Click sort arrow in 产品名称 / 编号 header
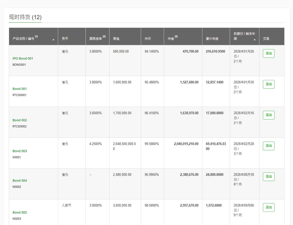 click(x=53, y=39)
